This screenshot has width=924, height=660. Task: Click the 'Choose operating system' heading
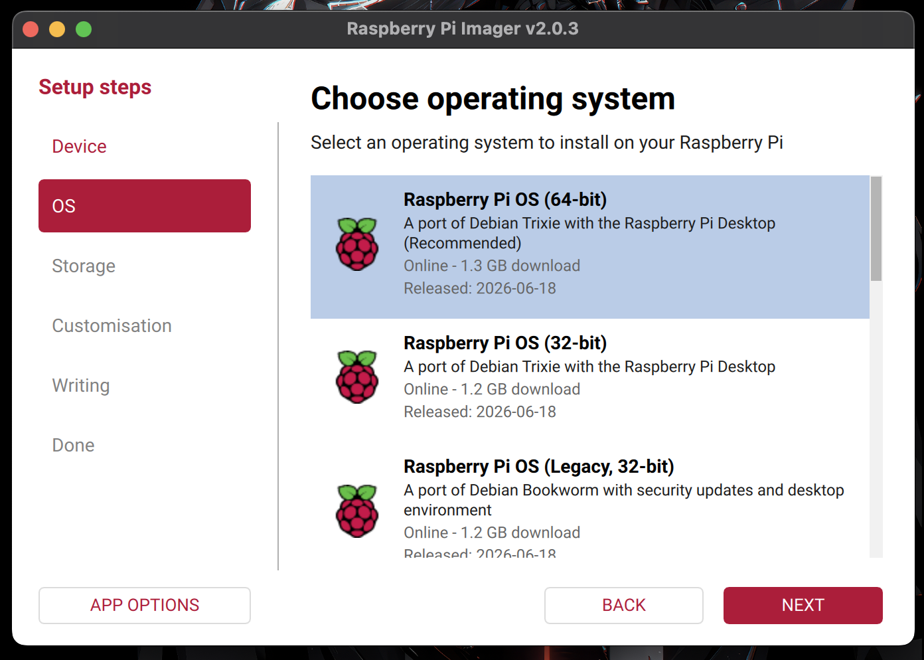click(493, 99)
